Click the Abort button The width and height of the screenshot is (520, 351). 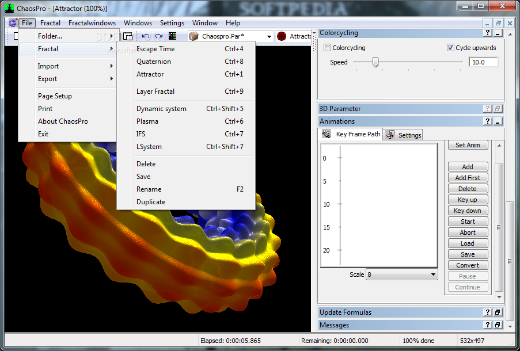(468, 232)
